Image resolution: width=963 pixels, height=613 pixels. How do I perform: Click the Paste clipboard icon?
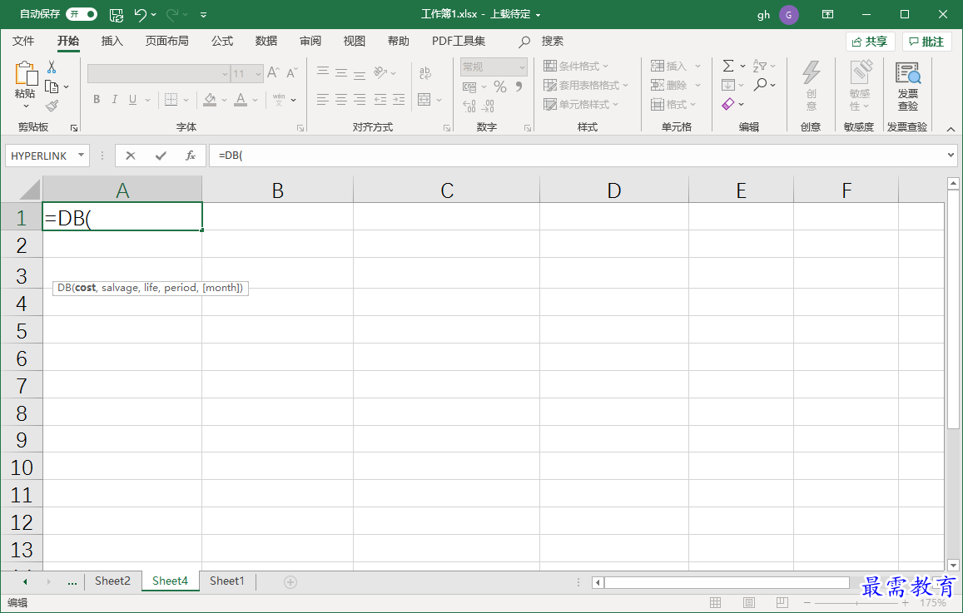25,73
